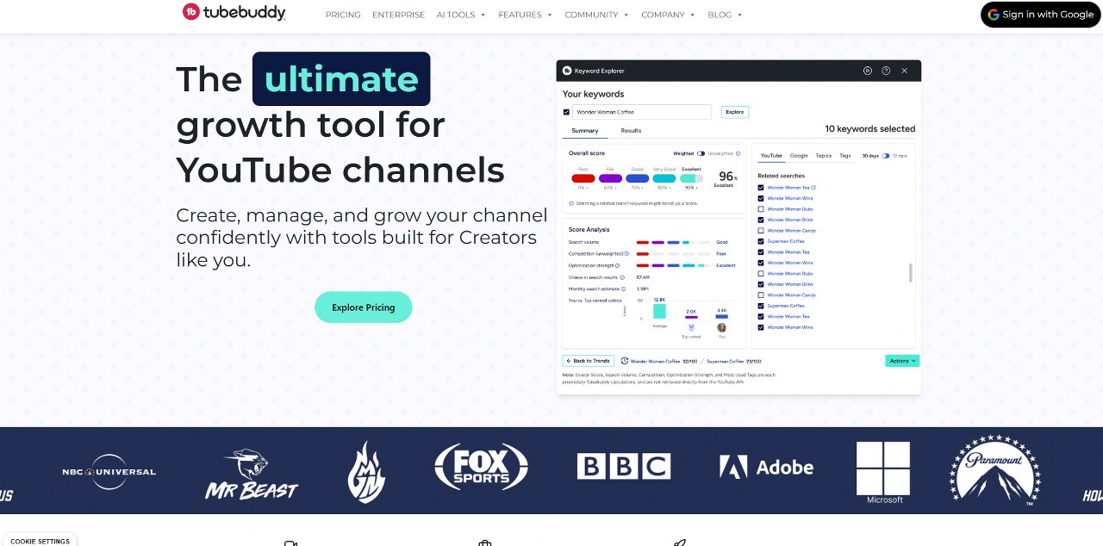This screenshot has height=546, width=1103.
Task: Uncheck the box beside the Wonder Woman Coffee field
Action: click(566, 112)
